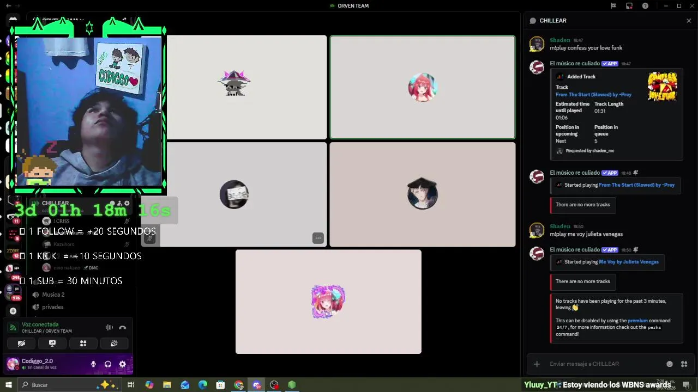Click the Confess Love Funk album thumbnail
698x392 pixels.
[x=662, y=86]
